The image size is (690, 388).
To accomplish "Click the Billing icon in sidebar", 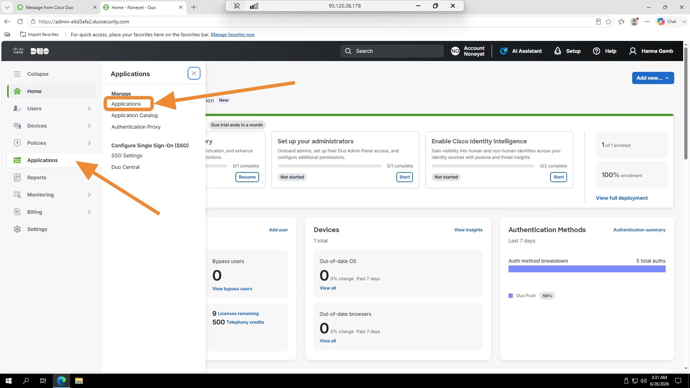I will click(x=17, y=212).
